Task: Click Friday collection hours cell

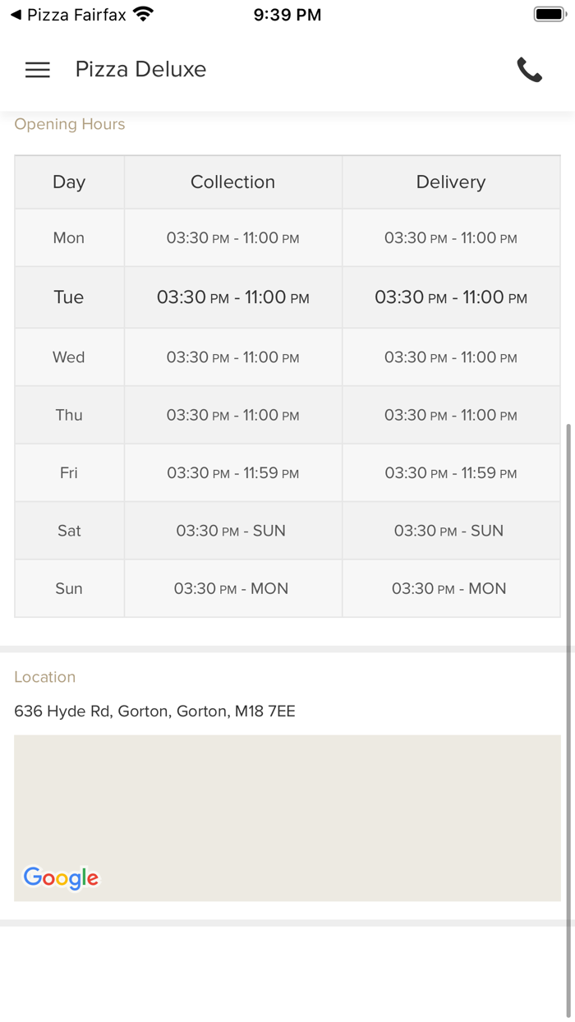Action: pos(232,473)
